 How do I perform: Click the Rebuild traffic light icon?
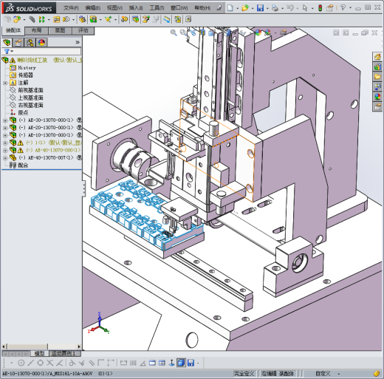320,8
